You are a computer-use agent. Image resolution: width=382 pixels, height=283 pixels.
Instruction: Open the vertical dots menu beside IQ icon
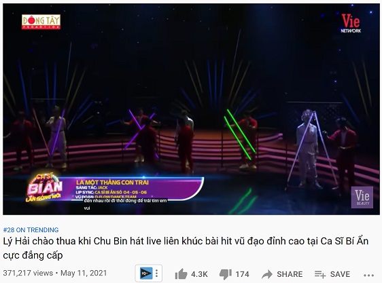pyautogui.click(x=156, y=273)
